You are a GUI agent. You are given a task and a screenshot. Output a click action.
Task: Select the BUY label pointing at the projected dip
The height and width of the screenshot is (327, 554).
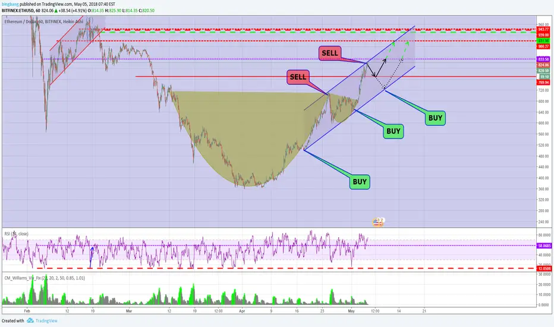pos(435,118)
